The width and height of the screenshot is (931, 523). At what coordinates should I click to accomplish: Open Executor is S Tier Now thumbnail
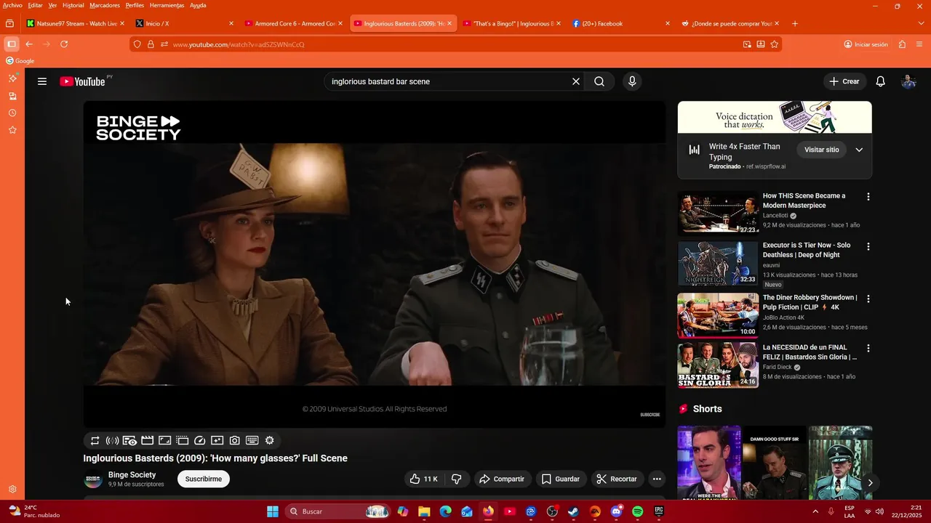coord(718,264)
